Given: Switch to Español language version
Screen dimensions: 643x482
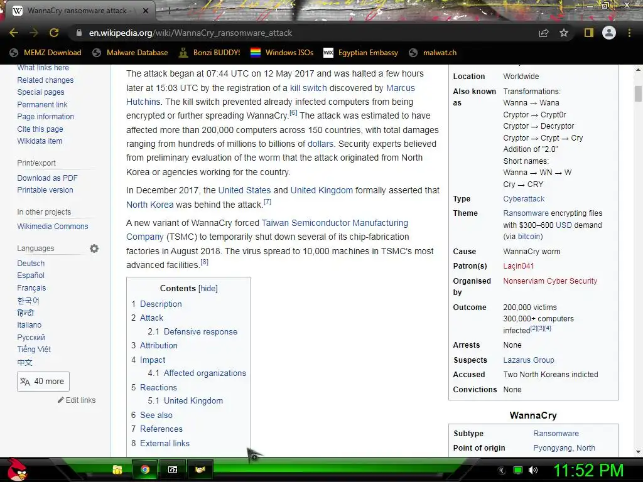Looking at the screenshot, I should [x=31, y=276].
